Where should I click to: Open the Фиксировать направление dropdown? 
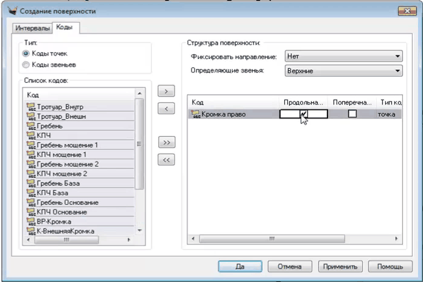[344, 57]
